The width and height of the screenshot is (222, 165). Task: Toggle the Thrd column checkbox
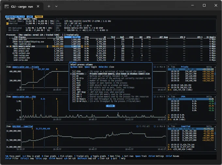74,80
